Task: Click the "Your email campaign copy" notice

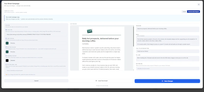Action: coord(102,18)
